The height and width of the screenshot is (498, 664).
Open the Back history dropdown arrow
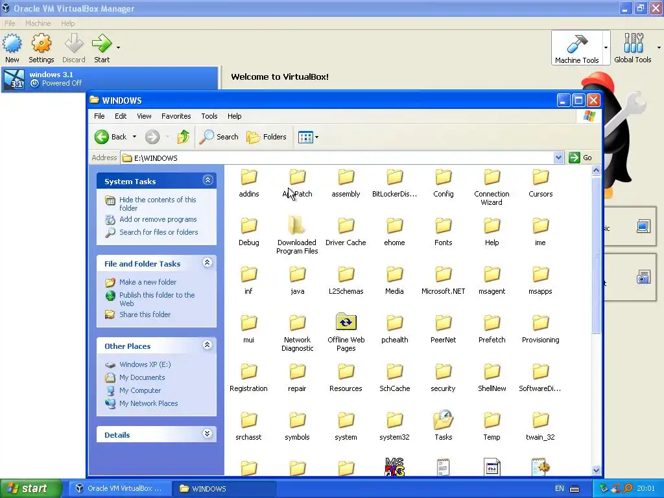(x=135, y=137)
